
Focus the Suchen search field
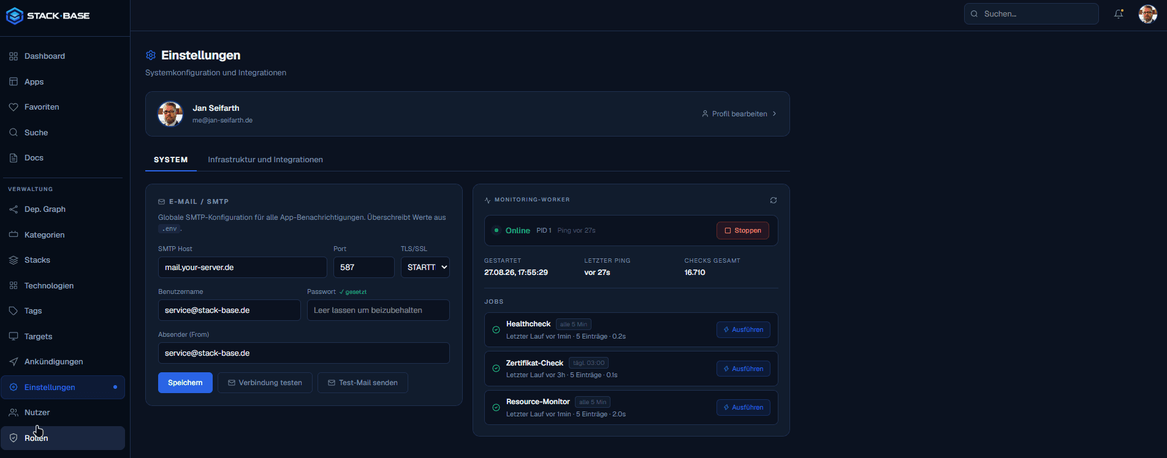point(1032,13)
